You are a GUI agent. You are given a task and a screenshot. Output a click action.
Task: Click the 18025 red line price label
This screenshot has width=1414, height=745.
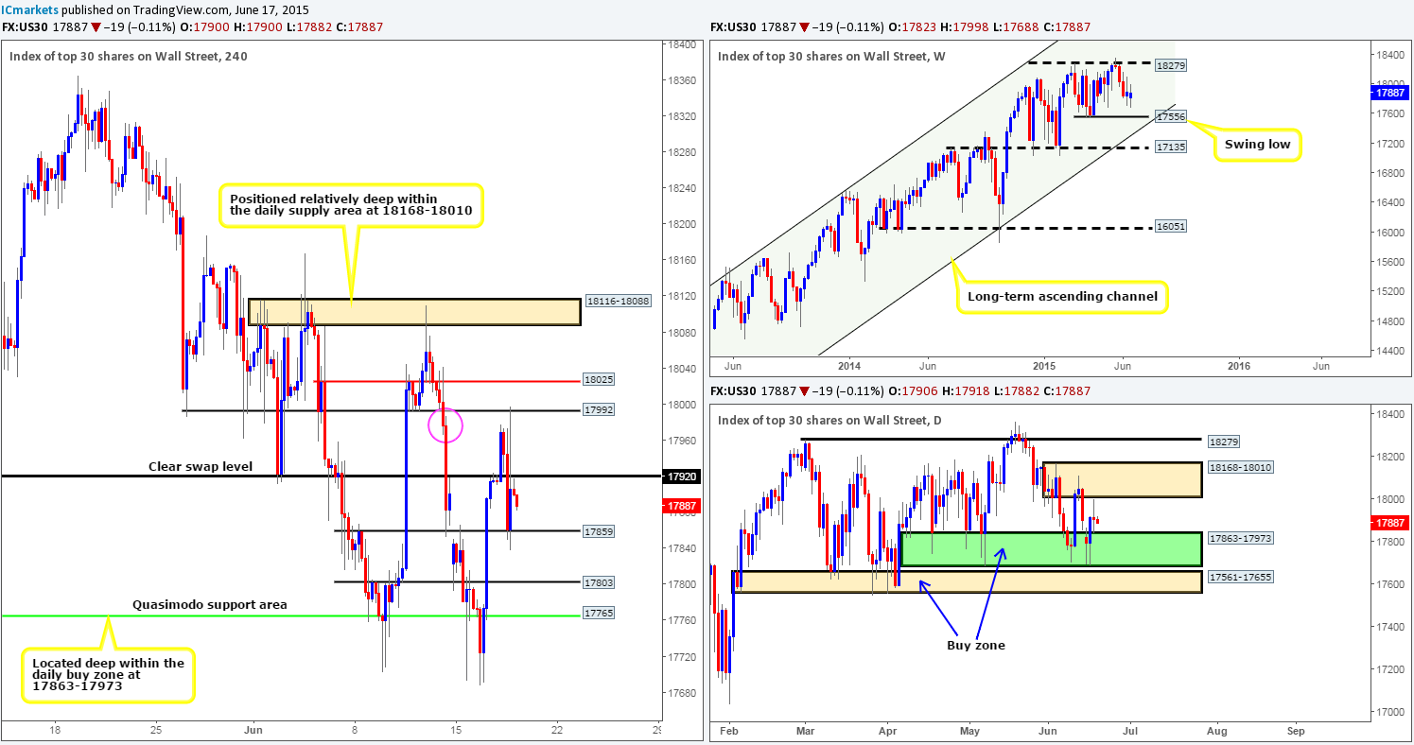click(600, 381)
